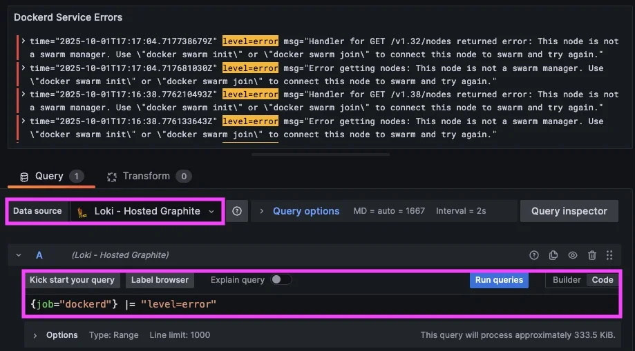
Task: Select Builder editor mode
Action: (567, 280)
